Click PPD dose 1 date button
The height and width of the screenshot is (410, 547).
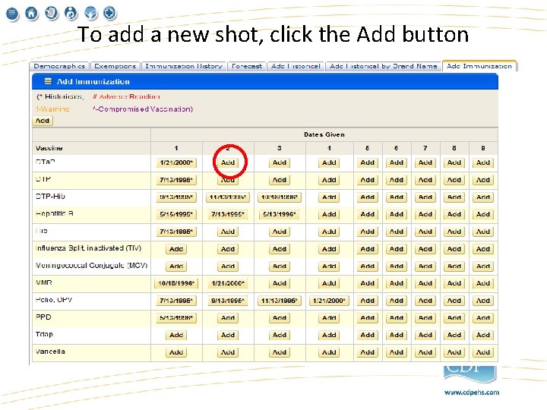click(176, 317)
